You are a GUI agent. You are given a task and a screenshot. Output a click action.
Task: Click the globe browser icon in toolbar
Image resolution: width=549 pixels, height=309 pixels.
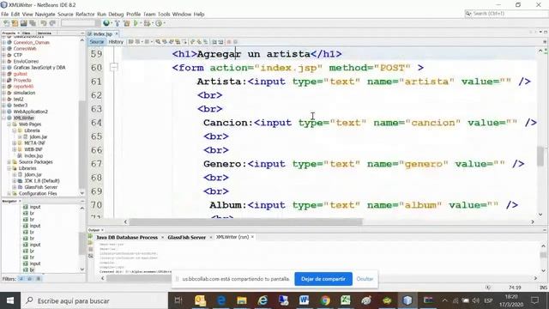click(106, 23)
